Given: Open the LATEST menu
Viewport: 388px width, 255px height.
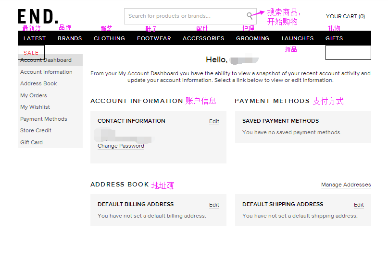Looking at the screenshot, I should pyautogui.click(x=35, y=38).
